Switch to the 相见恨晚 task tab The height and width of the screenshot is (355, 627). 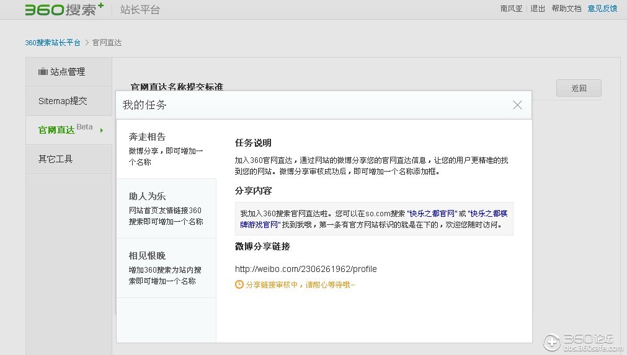tap(166, 268)
